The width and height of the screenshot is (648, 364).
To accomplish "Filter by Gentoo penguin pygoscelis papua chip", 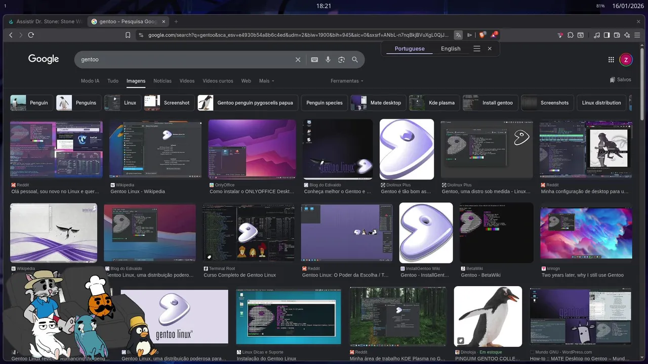I will pyautogui.click(x=248, y=103).
